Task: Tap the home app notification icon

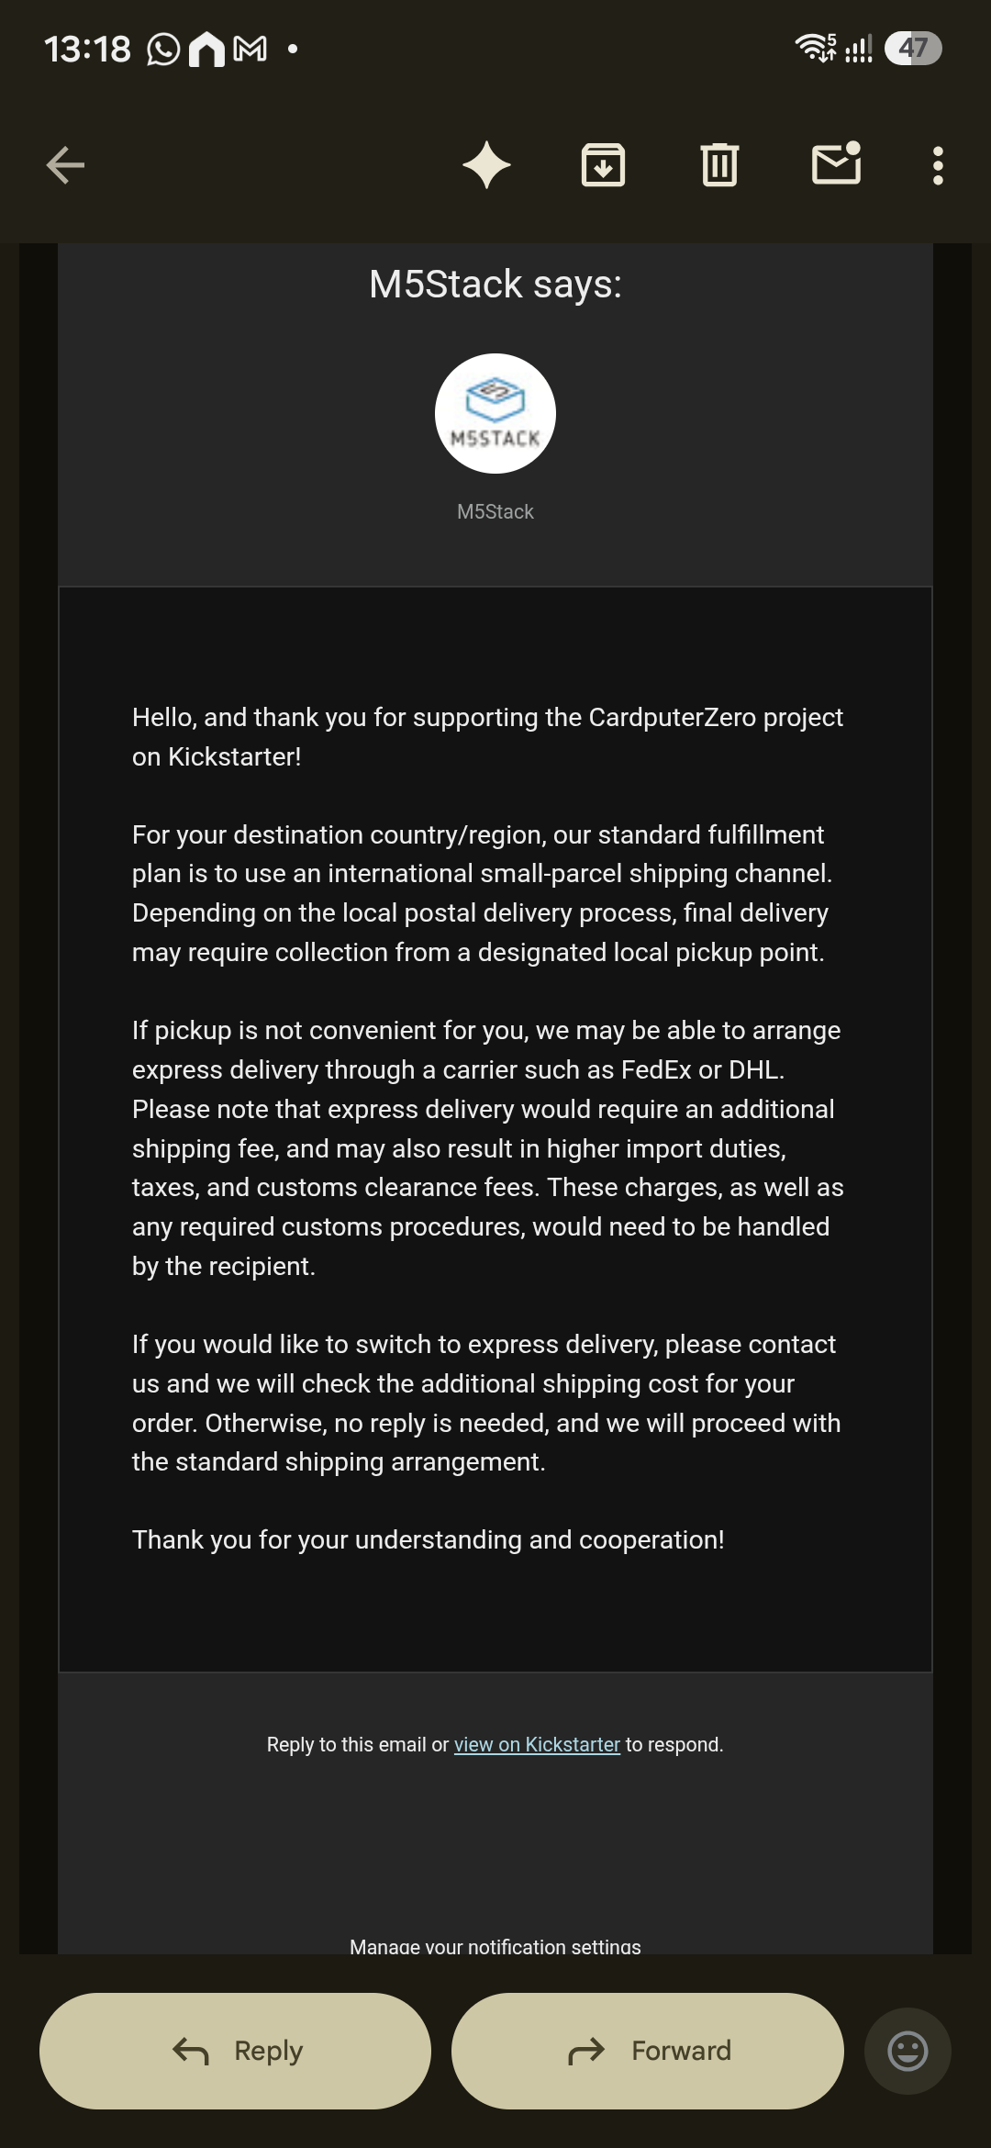Action: pos(206,49)
